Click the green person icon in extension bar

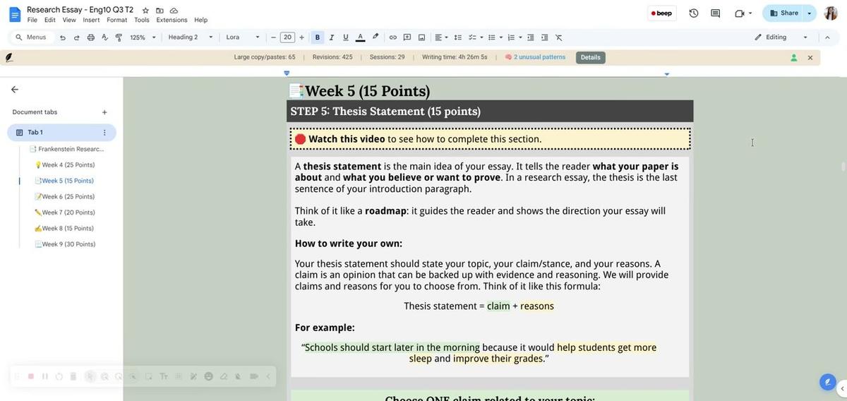pyautogui.click(x=794, y=58)
